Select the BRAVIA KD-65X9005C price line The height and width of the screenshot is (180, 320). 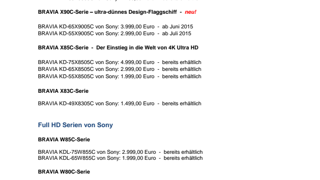click(115, 27)
